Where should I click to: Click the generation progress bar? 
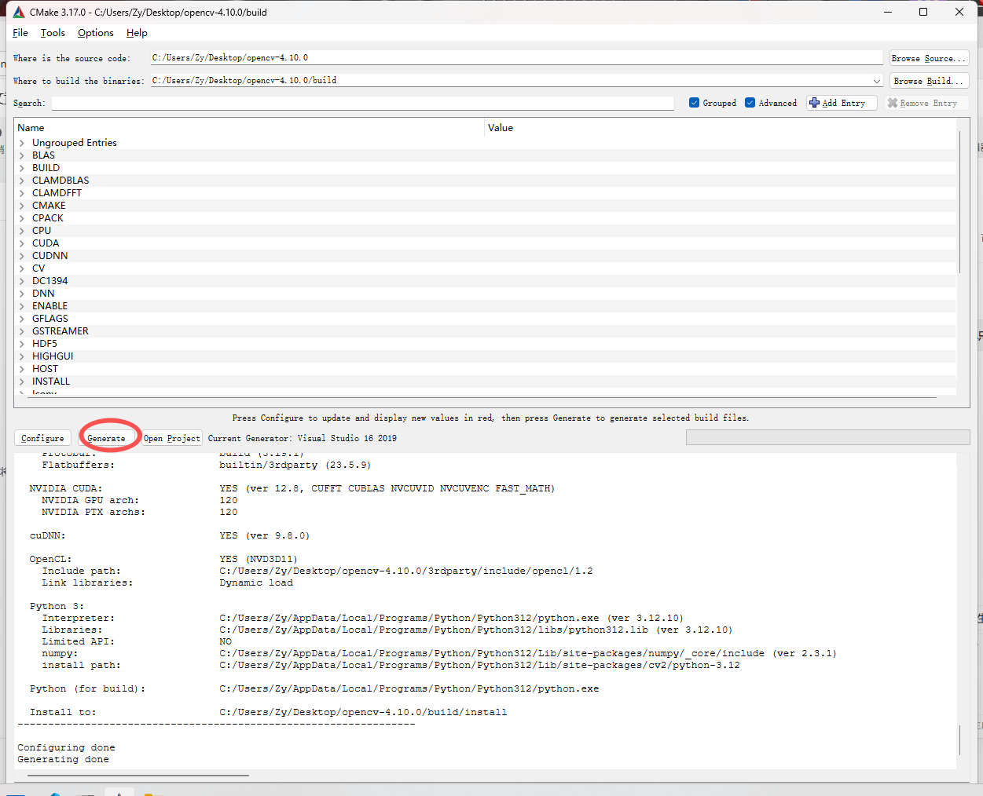click(827, 437)
